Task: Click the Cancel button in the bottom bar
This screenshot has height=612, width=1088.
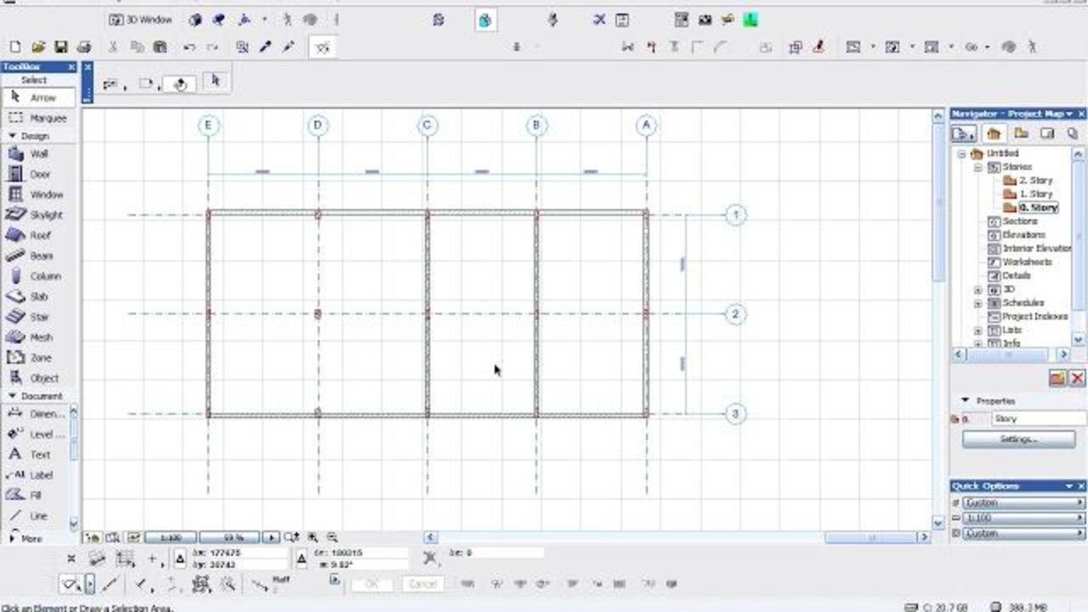Action: [422, 584]
